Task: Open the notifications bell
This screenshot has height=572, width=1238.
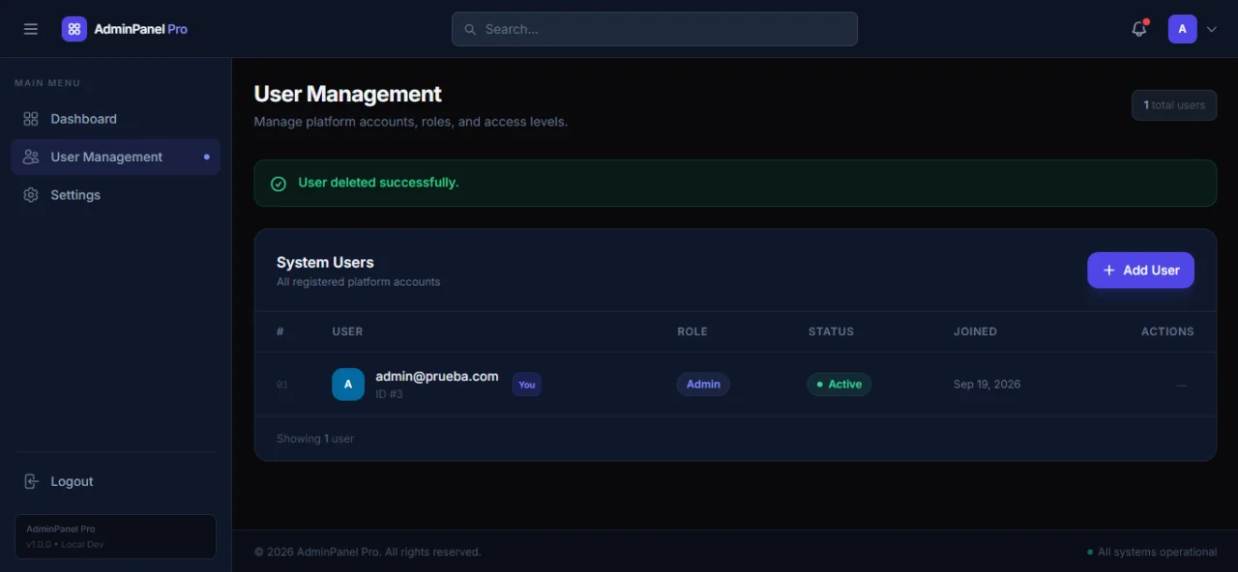Action: [x=1139, y=29]
